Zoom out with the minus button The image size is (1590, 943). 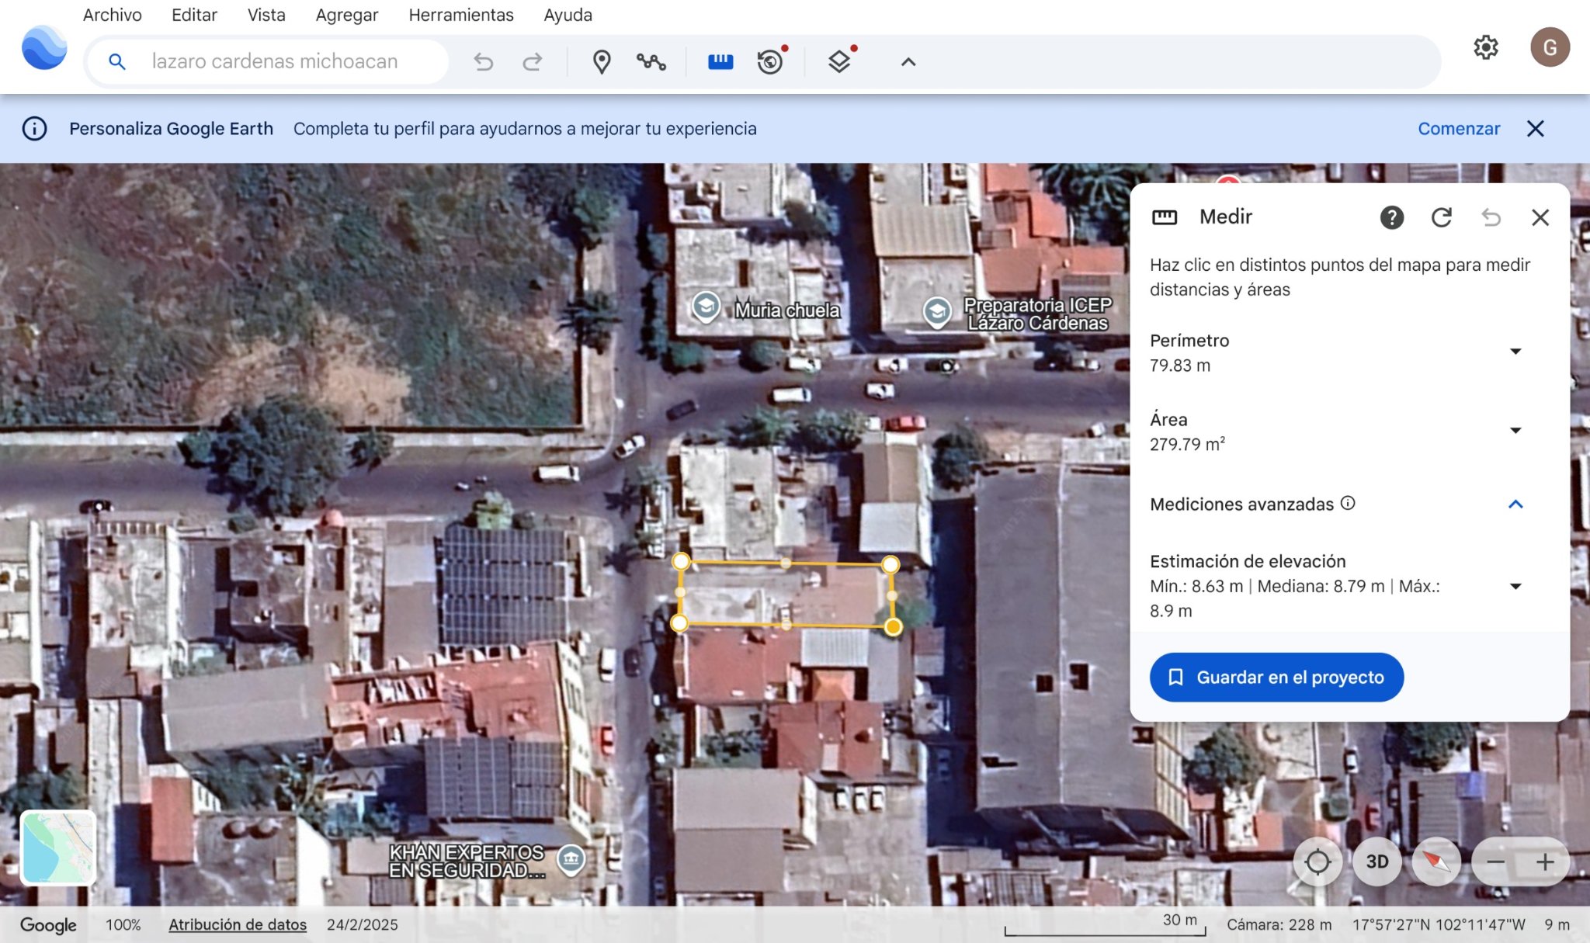(1496, 862)
